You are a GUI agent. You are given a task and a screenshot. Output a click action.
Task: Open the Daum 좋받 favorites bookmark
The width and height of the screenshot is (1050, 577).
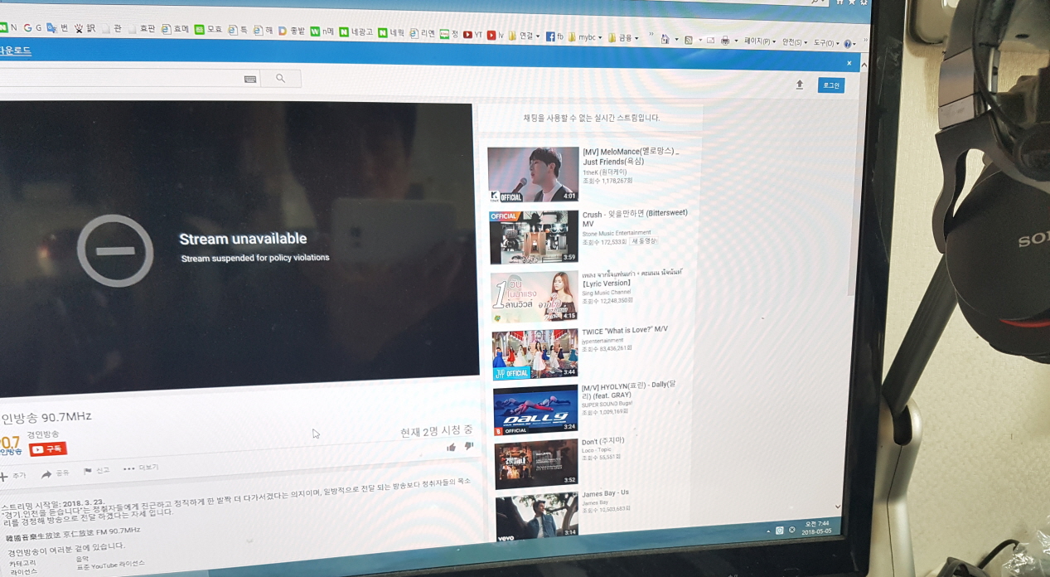tap(292, 32)
